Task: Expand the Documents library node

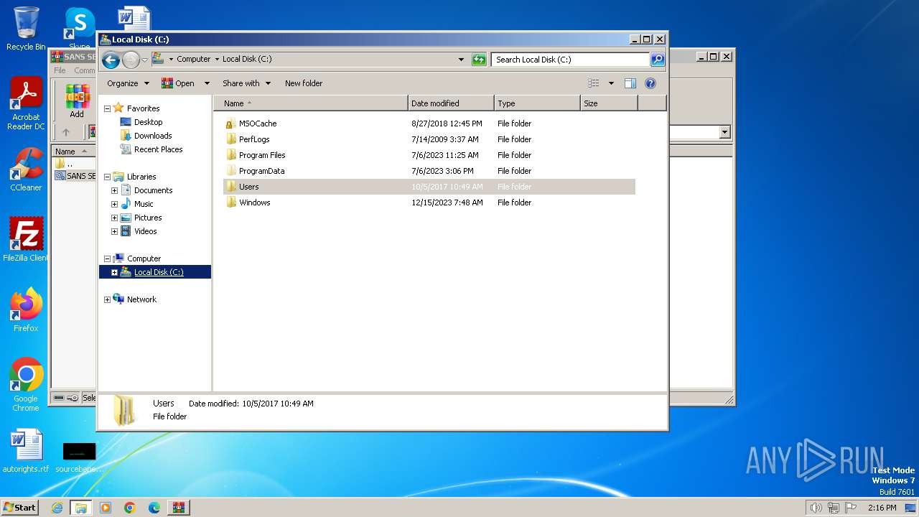Action: [114, 190]
